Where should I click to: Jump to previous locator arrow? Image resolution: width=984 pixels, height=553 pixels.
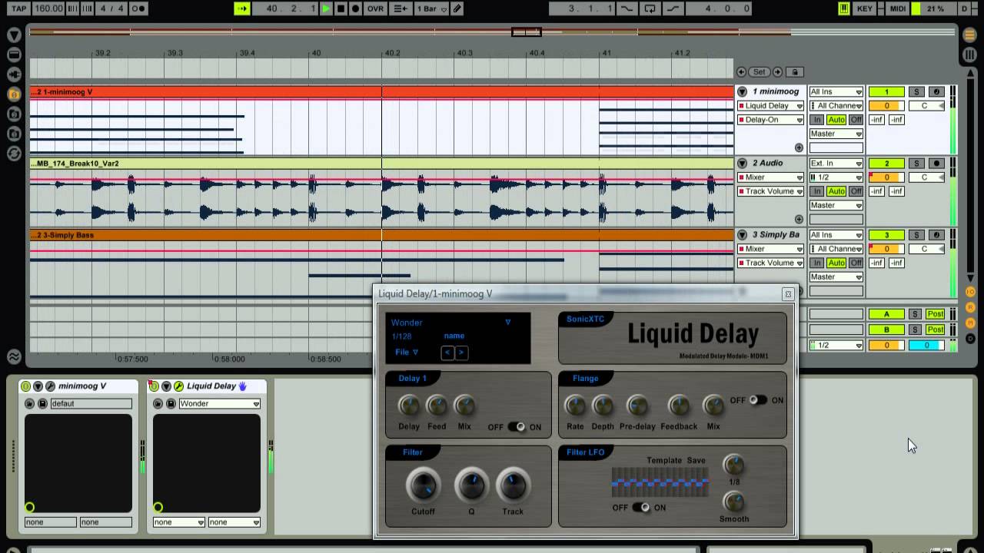742,71
